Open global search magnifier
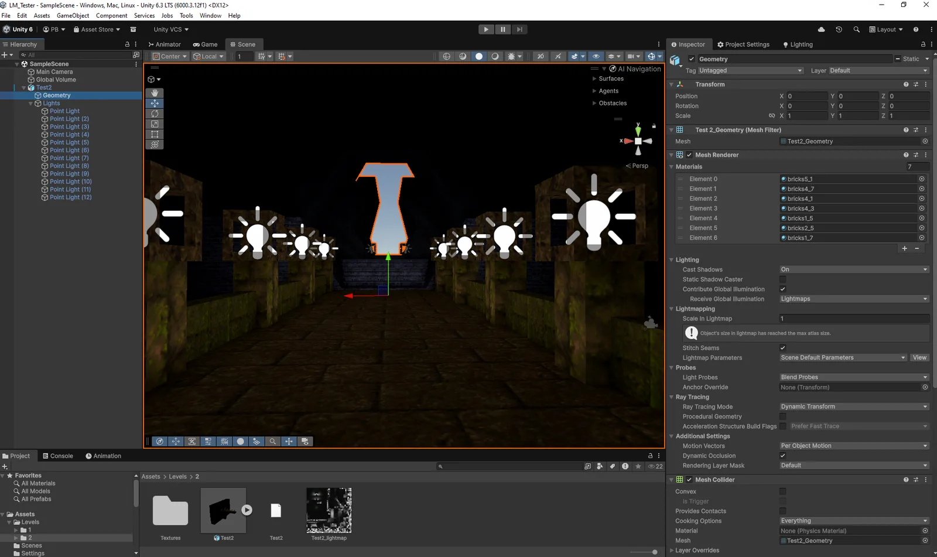 856,29
